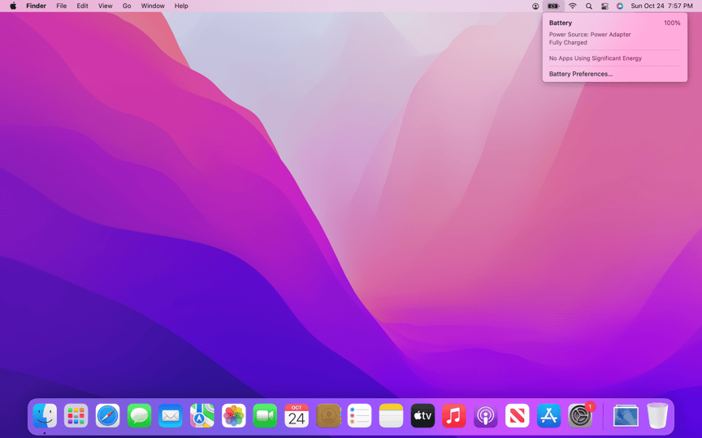Open the Wi-Fi menu bar icon
The image size is (702, 438).
click(573, 6)
